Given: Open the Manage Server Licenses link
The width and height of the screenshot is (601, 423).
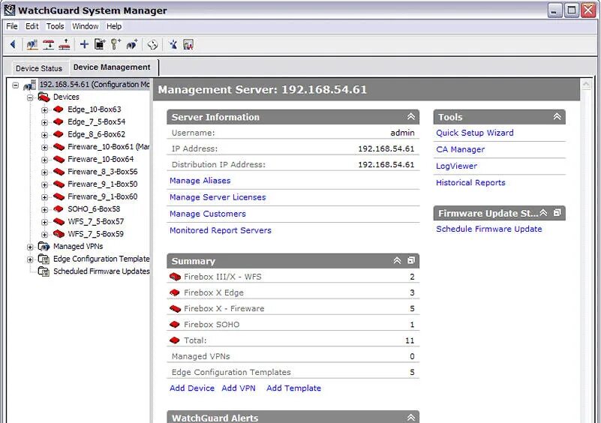Looking at the screenshot, I should click(218, 197).
